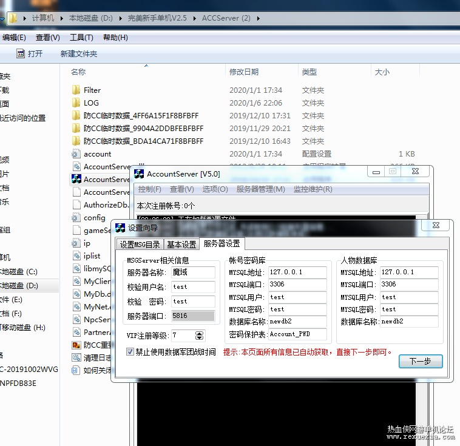Select 本地磁盘 (D:) in navigation pane

pos(19,285)
